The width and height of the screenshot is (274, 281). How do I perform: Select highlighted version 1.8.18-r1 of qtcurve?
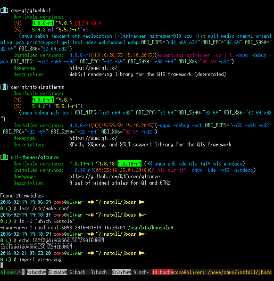129,164
